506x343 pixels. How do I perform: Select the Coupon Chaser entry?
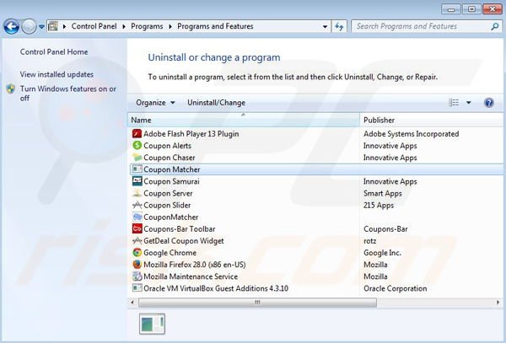pyautogui.click(x=170, y=158)
